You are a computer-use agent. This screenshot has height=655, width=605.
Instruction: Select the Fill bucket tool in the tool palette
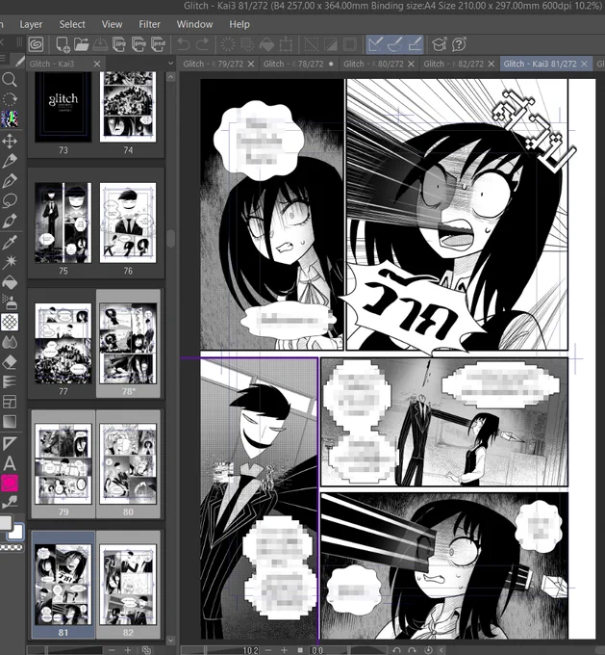[10, 282]
